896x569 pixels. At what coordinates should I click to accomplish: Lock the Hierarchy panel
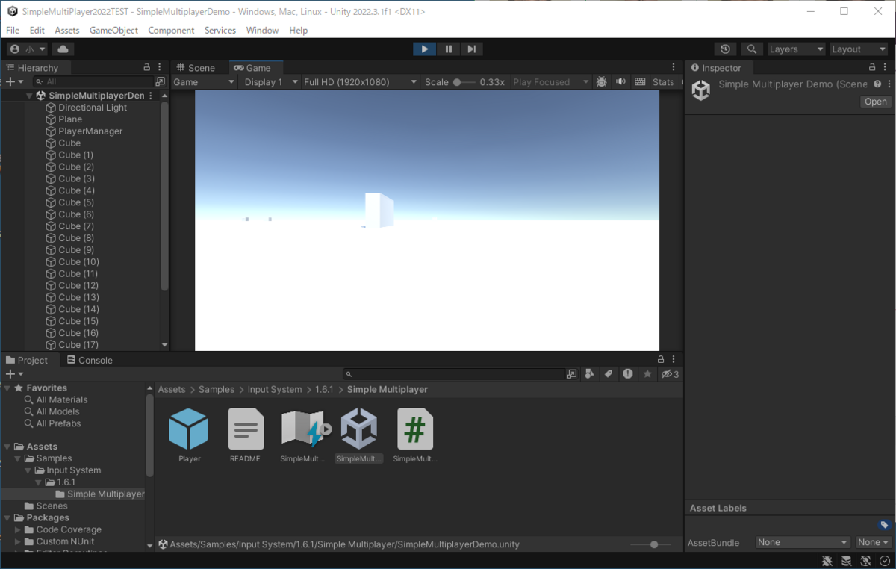(x=147, y=67)
